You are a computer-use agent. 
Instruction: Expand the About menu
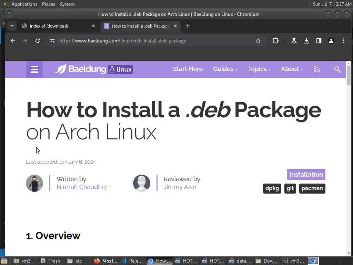click(x=292, y=69)
